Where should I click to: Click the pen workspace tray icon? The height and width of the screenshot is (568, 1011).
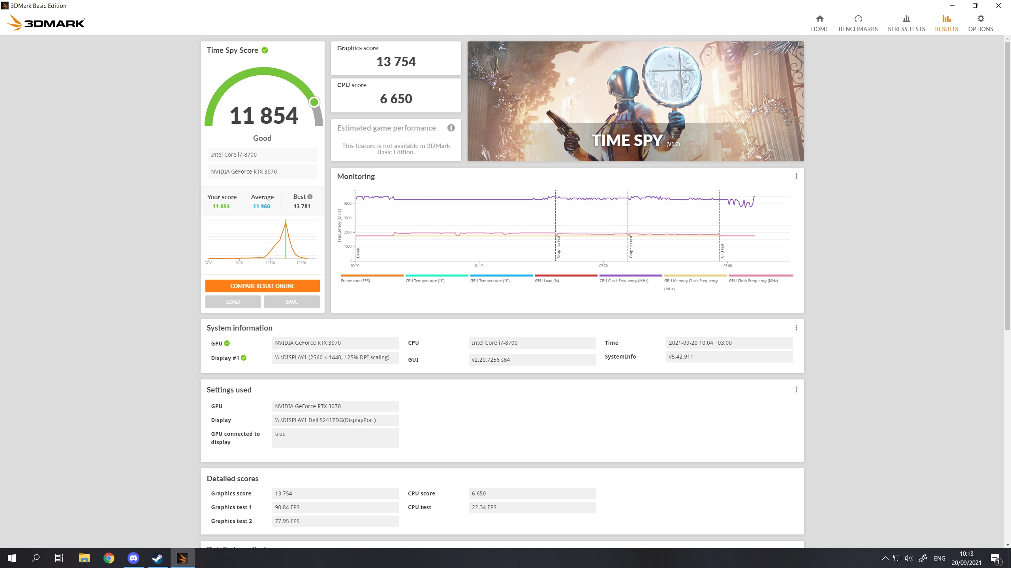[923, 558]
